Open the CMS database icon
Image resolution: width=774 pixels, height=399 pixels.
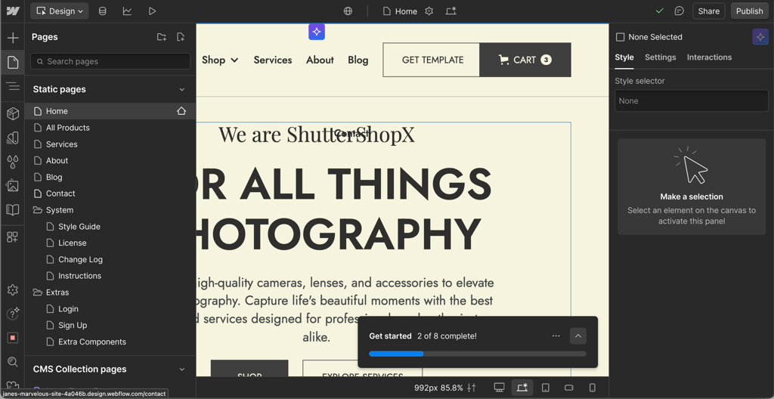[102, 11]
